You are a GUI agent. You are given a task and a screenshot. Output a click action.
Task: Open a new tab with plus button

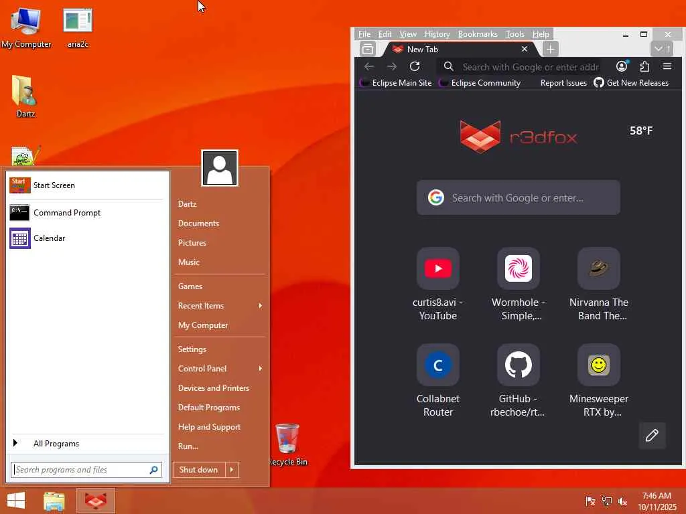(x=551, y=49)
